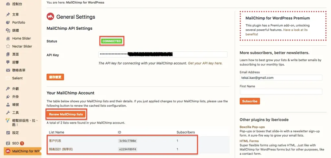The width and height of the screenshot is (331, 158).
Task: Click subscriber count in 客戶列表 row
Action: pyautogui.click(x=177, y=141)
